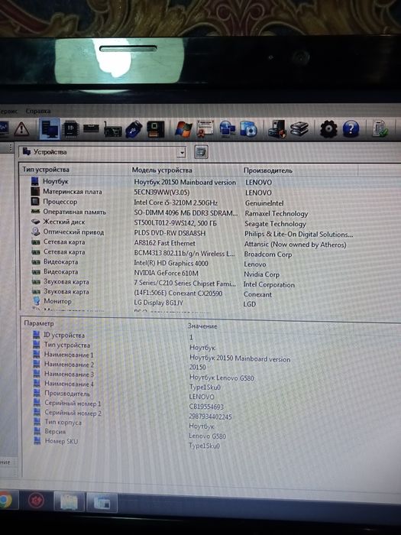Select the Жесткий диск row

point(194,222)
